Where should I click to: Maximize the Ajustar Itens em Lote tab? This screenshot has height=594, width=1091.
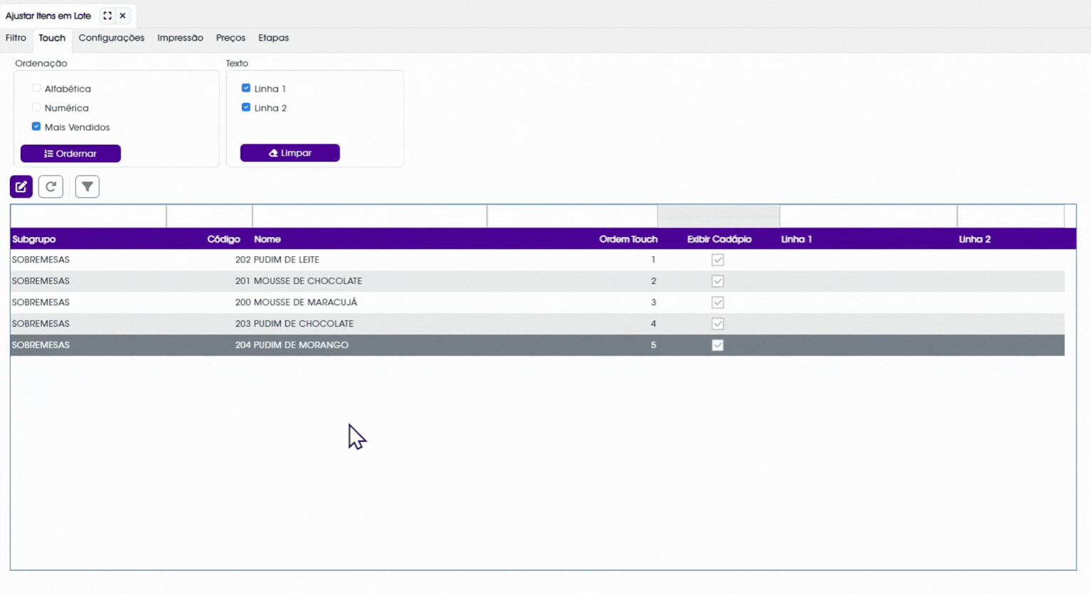coord(107,16)
